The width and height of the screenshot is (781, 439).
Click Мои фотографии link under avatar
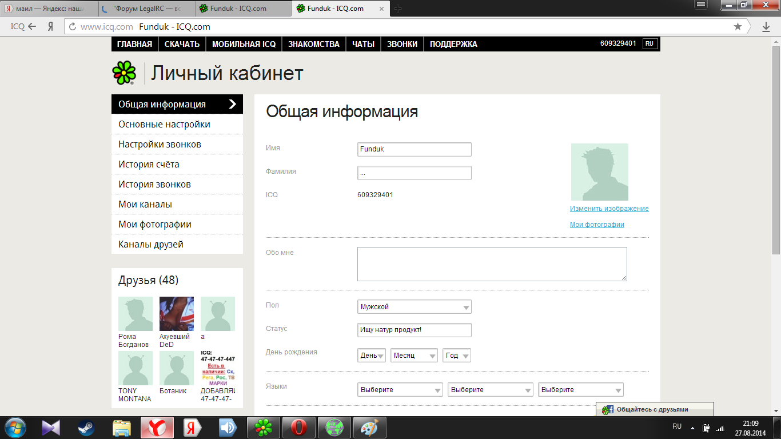pos(597,225)
